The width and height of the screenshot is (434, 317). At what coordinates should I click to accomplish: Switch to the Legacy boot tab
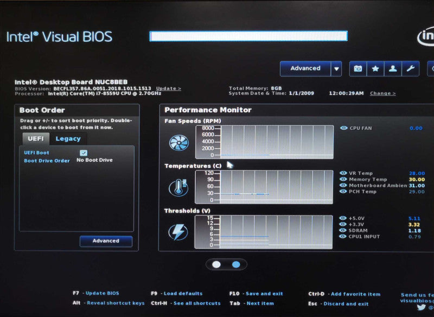point(68,139)
